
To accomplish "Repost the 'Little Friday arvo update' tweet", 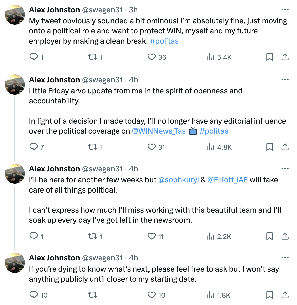I will tap(92, 147).
